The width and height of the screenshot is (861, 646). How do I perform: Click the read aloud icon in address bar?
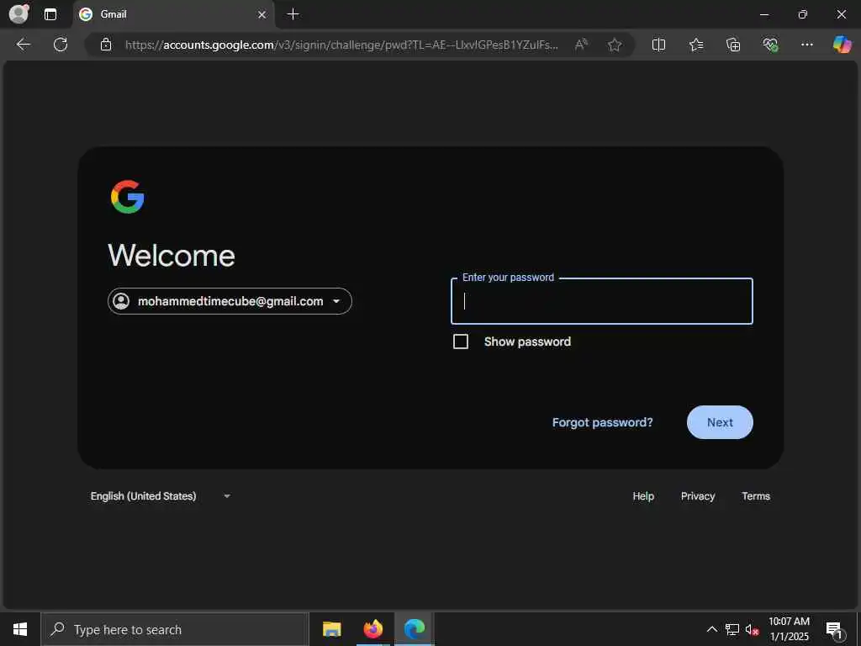tap(581, 45)
